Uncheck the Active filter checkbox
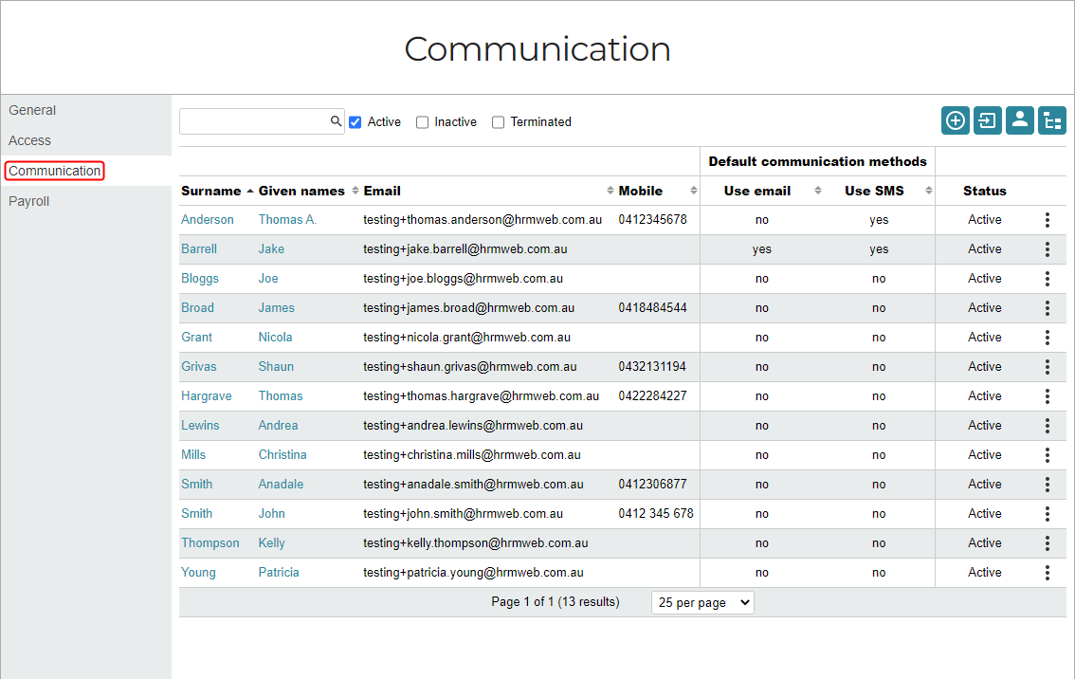The width and height of the screenshot is (1075, 679). (355, 122)
